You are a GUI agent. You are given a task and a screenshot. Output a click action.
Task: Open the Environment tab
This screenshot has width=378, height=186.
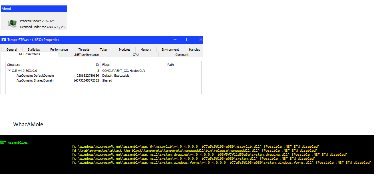point(170,49)
